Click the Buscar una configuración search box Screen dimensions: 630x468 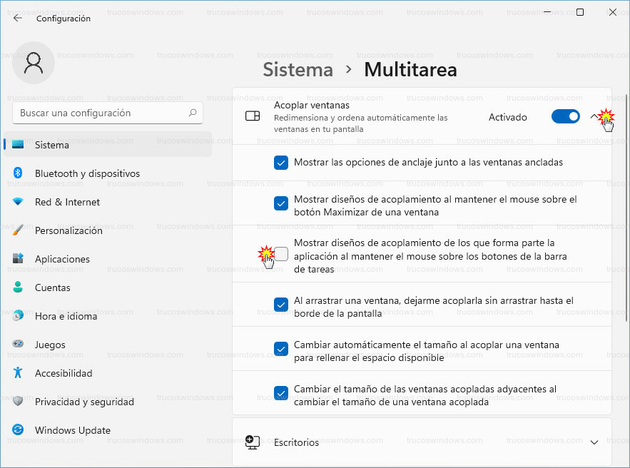point(101,113)
